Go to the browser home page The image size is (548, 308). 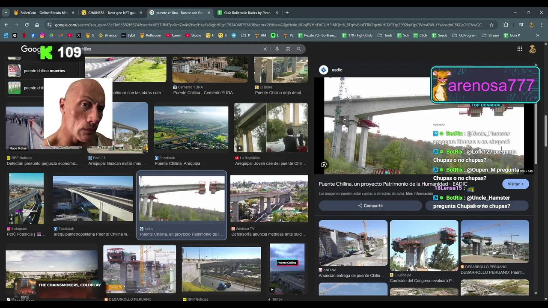pyautogui.click(x=37, y=25)
